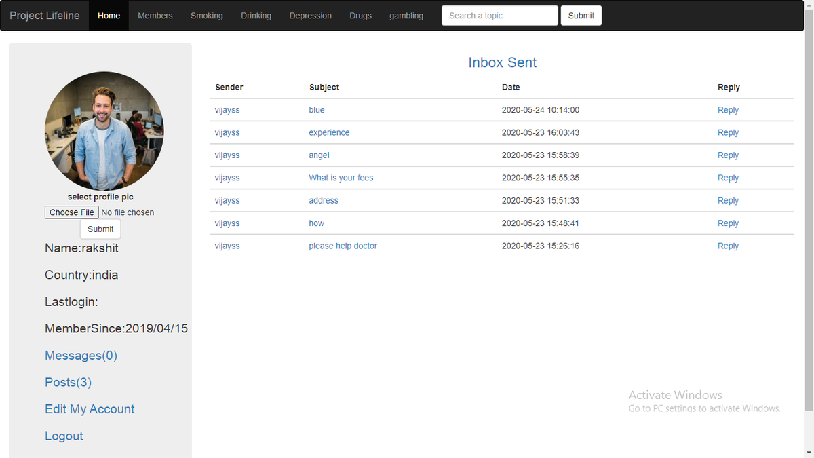Click the date 2020-05-23 15:58:39
814x458 pixels.
pyautogui.click(x=541, y=155)
